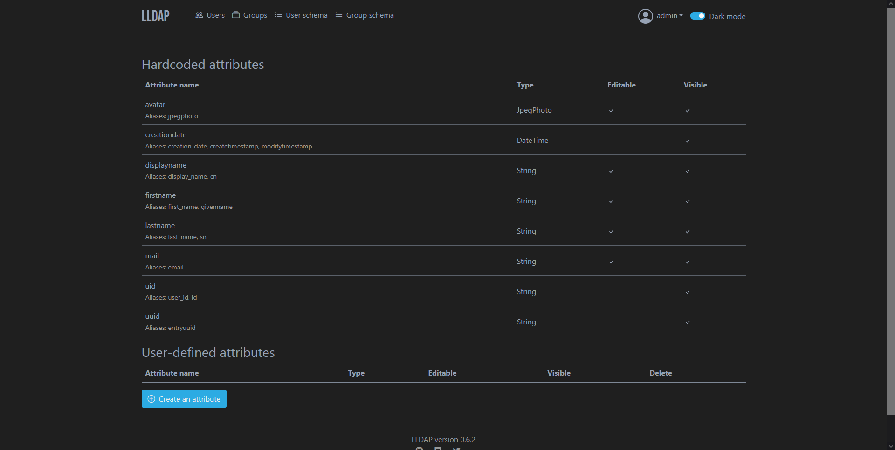The height and width of the screenshot is (450, 895).
Task: Click the Groups folder icon in navbar
Action: 236,15
